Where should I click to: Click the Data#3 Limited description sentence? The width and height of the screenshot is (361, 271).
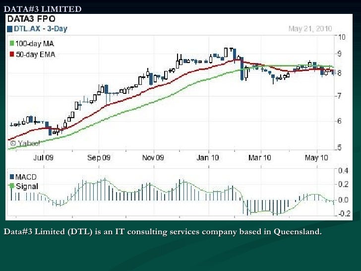(163, 232)
